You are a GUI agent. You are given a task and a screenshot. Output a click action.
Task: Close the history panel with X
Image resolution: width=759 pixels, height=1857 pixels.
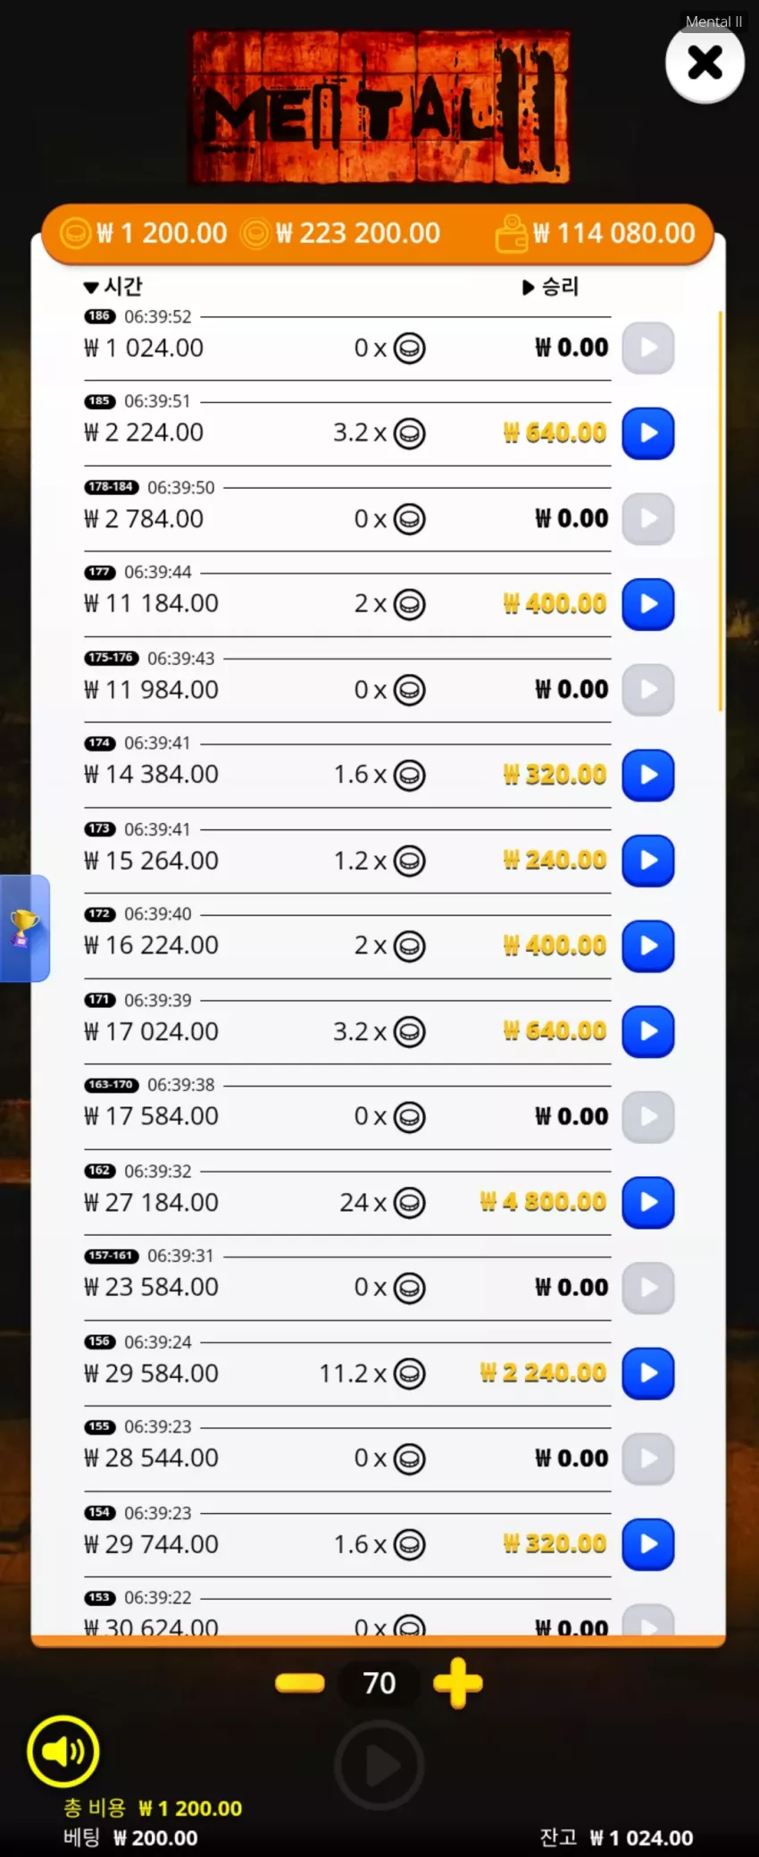click(705, 63)
